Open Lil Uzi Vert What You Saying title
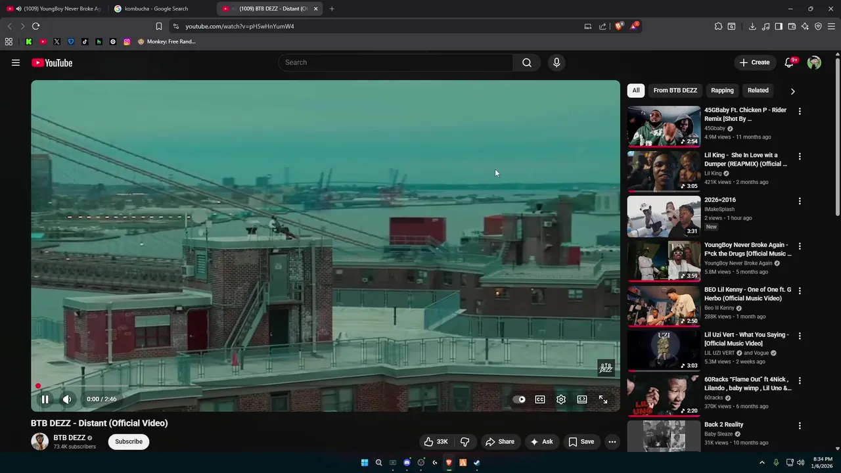The width and height of the screenshot is (841, 473). point(746,339)
